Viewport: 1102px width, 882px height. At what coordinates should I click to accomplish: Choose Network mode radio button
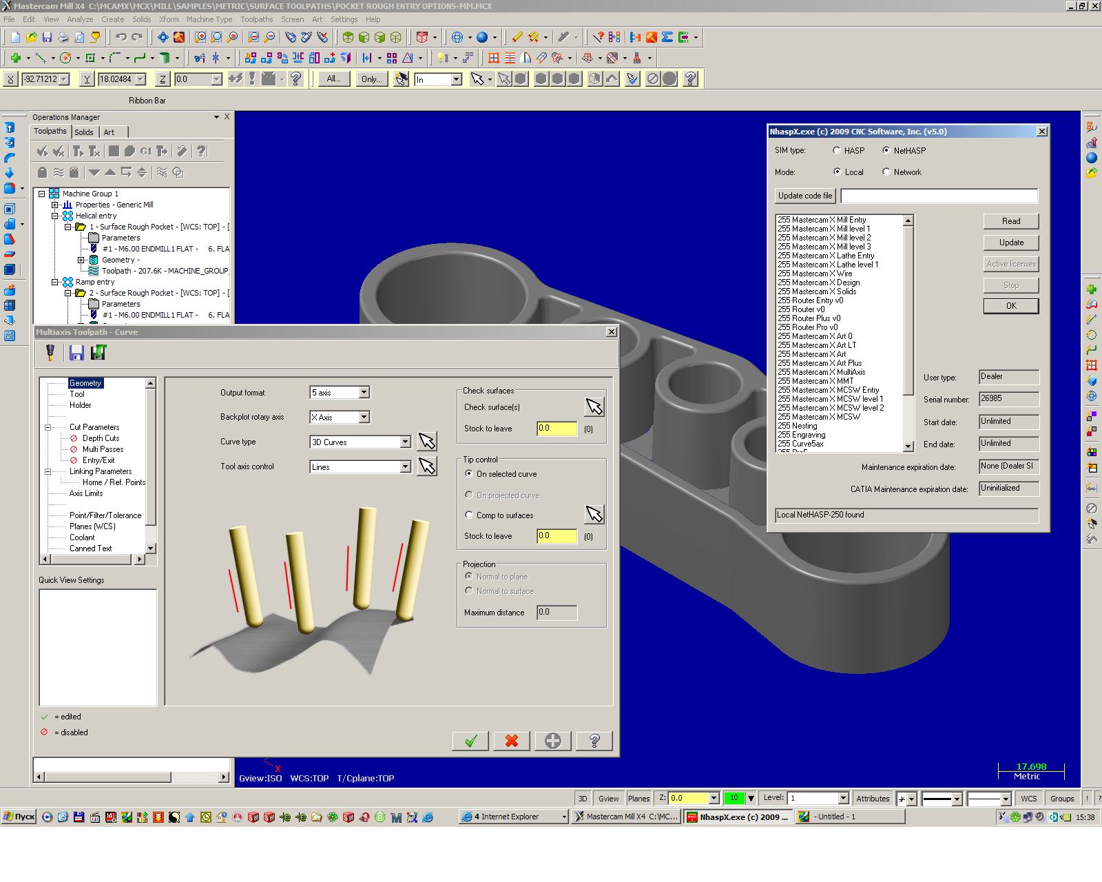coord(886,172)
